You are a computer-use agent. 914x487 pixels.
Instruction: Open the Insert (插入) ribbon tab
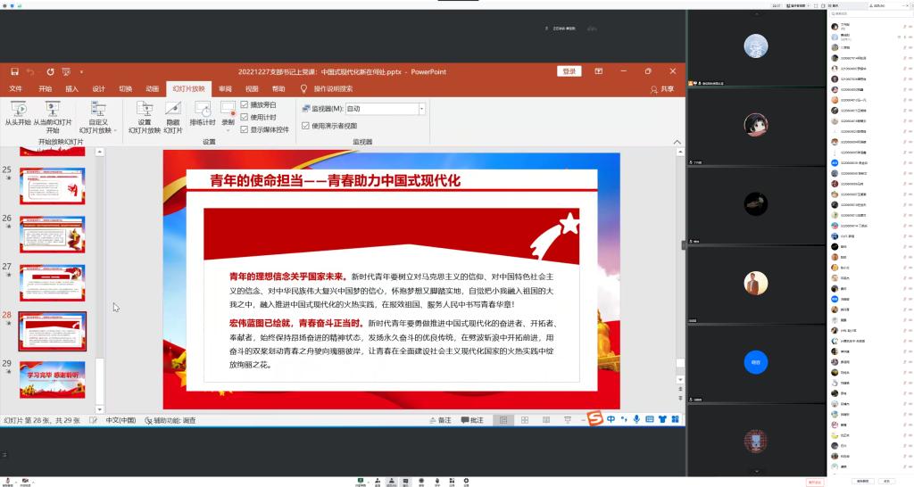click(x=71, y=89)
